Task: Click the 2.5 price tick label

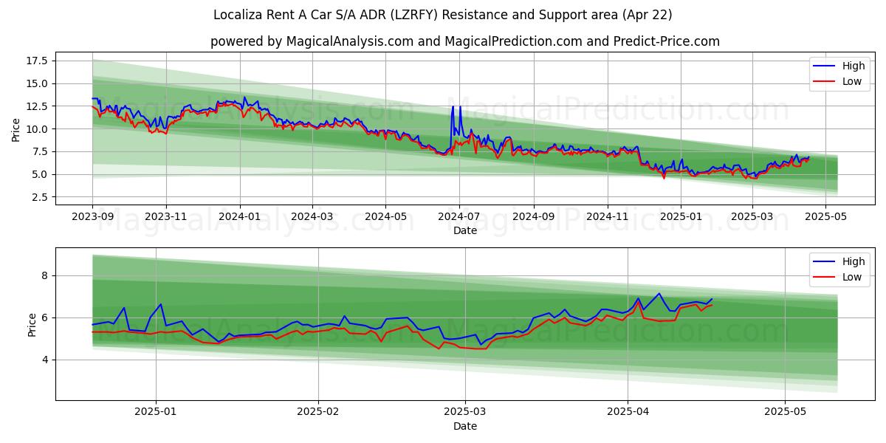Action: [41, 198]
